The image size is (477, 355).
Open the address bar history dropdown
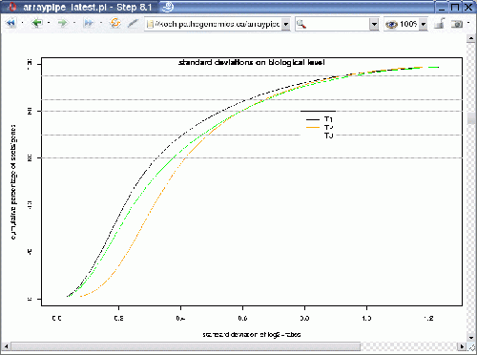(286, 24)
